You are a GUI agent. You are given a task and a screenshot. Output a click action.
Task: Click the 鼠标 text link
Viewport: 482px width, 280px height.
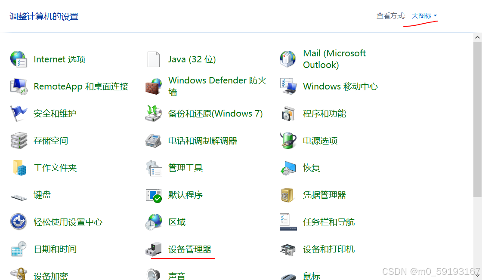(x=312, y=276)
